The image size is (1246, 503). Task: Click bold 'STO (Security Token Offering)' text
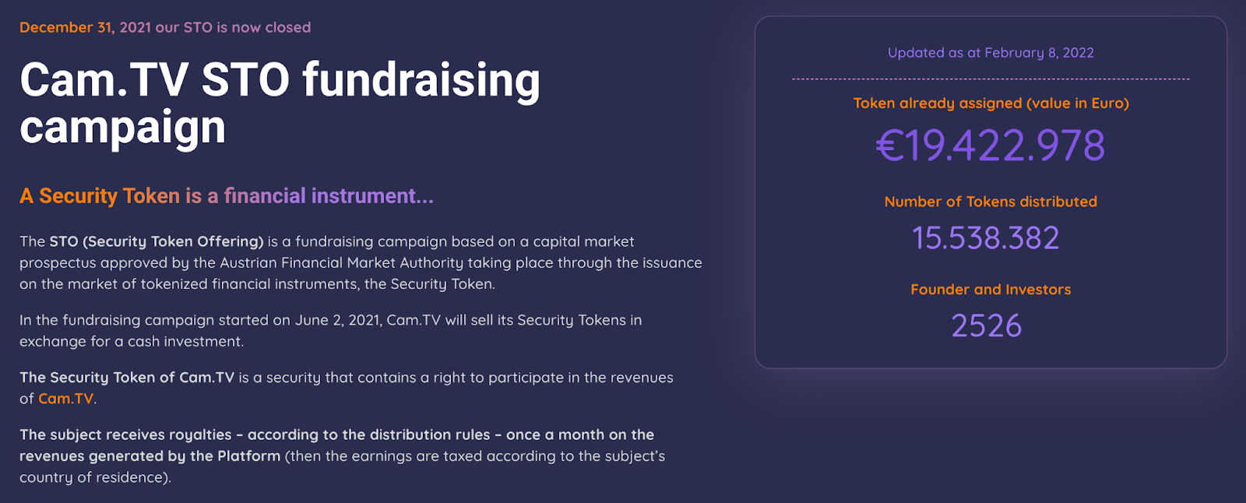click(157, 241)
